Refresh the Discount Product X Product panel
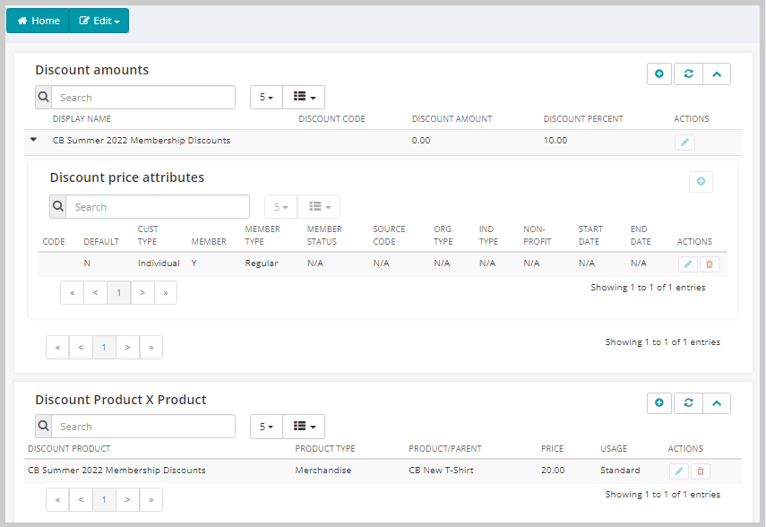Screen dimensions: 766x527 688,402
